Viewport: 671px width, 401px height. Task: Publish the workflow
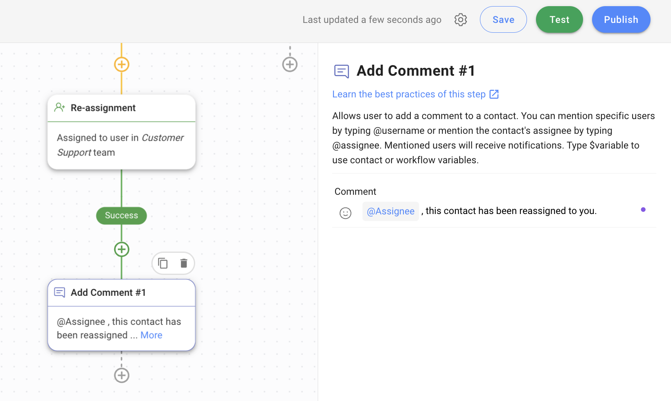tap(621, 20)
